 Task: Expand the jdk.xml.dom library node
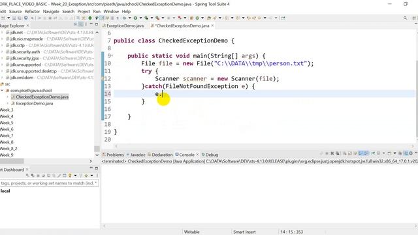click(x=2, y=78)
